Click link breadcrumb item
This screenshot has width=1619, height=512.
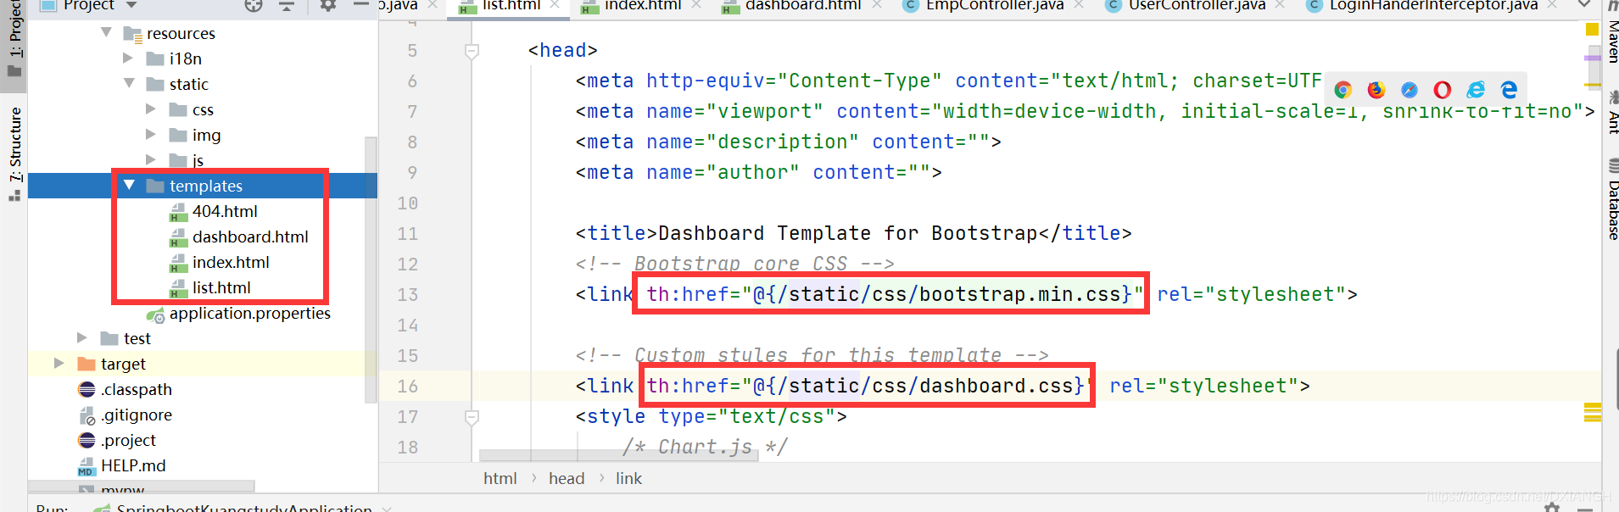[628, 478]
